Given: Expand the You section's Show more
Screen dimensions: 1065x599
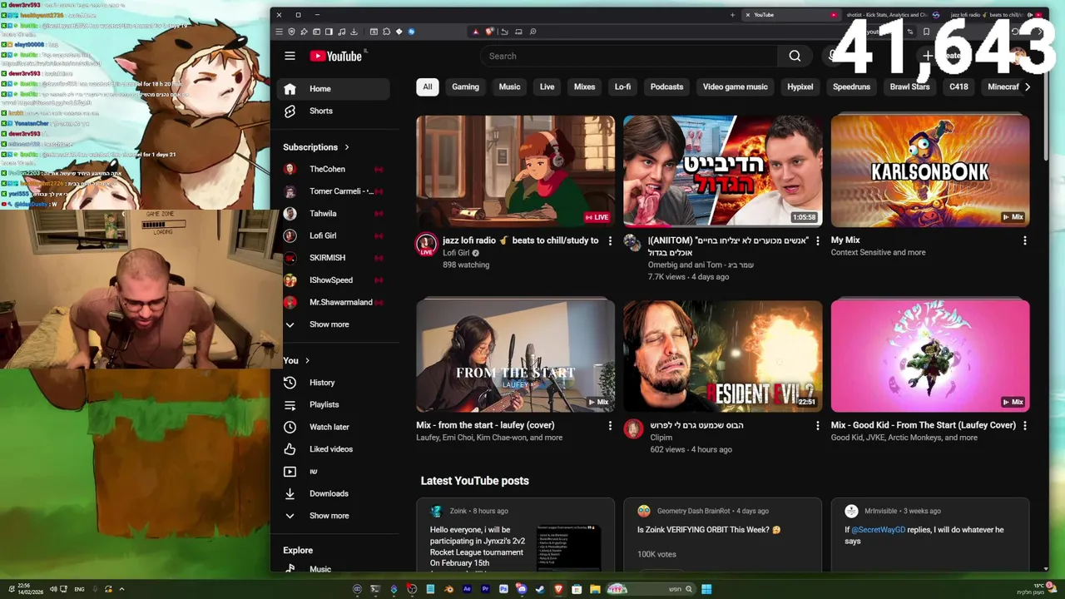Looking at the screenshot, I should point(333,516).
